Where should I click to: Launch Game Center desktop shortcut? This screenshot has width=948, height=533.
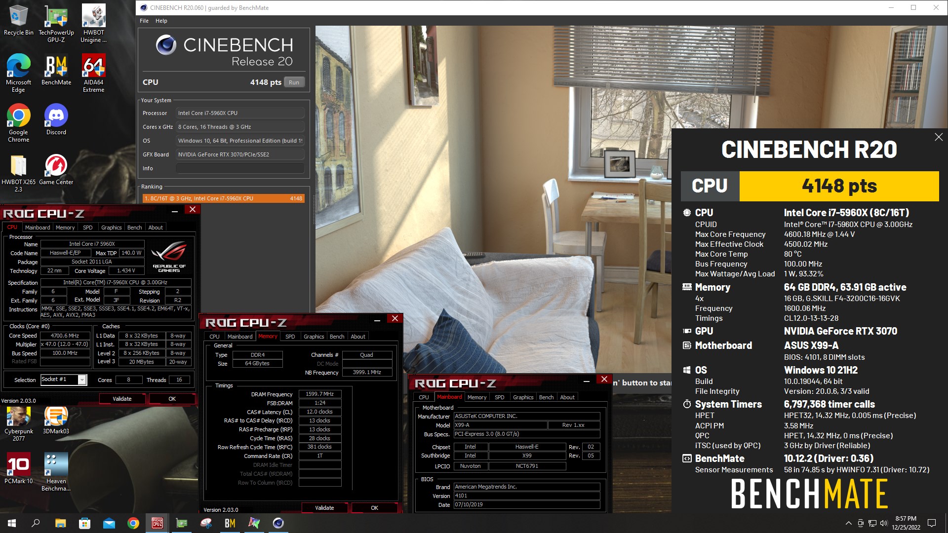(x=56, y=169)
